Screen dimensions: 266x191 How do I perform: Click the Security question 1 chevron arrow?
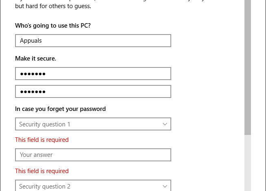(x=165, y=124)
